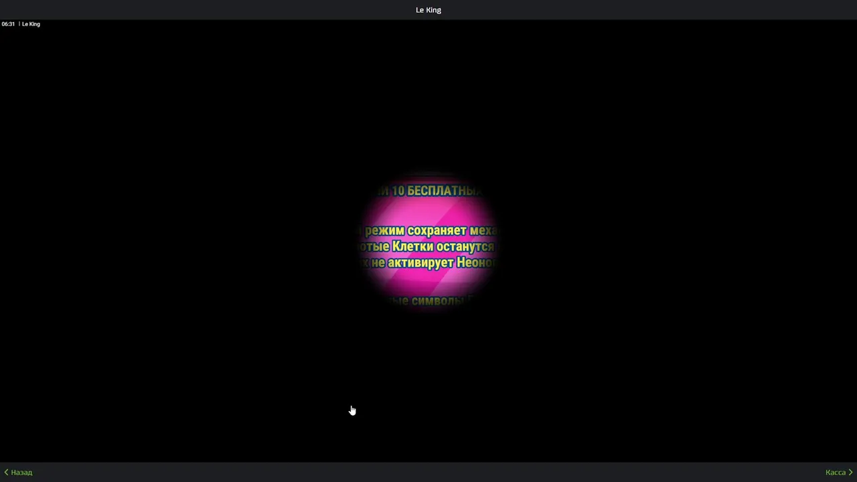Click the 'не активирует' text line
857x482 pixels.
[412, 263]
